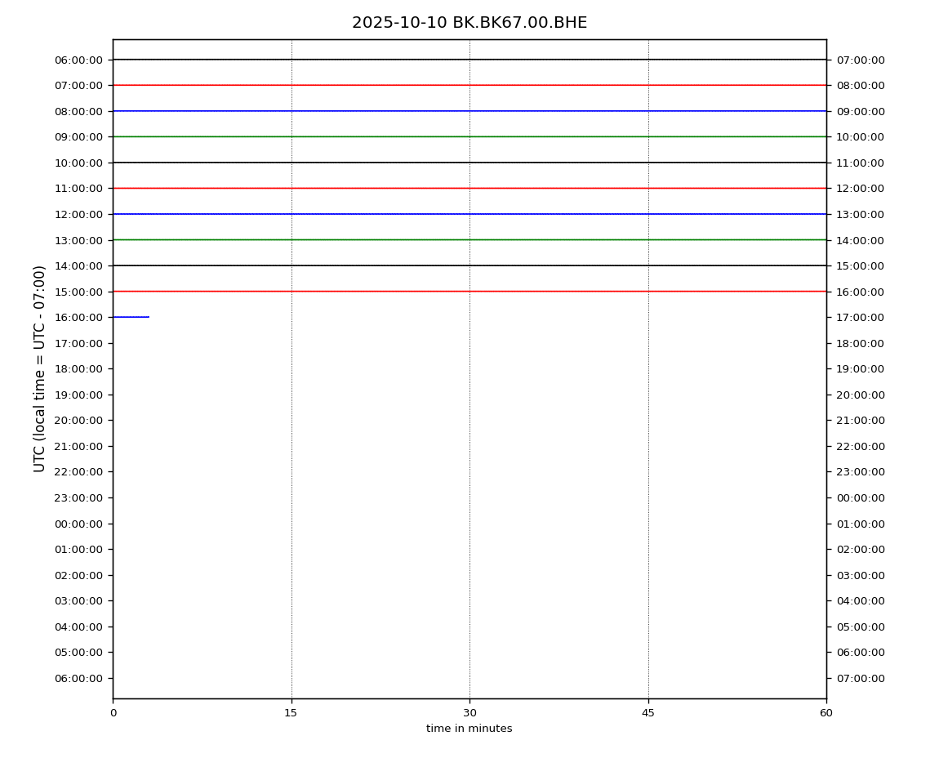This screenshot has height=776, width=939.
Task: Click the x-axis tick label 0
Action: (113, 713)
